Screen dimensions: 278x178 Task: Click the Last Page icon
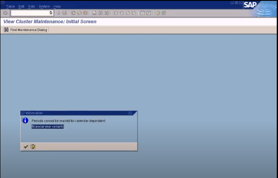[x=133, y=13]
